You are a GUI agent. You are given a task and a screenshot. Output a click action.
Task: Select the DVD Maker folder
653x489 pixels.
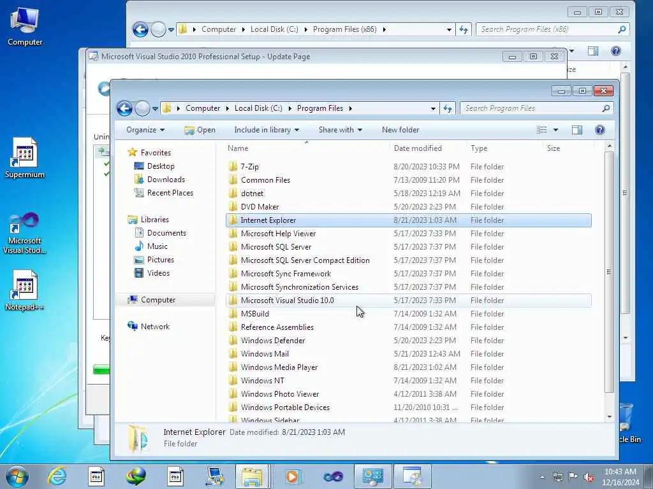click(409, 207)
